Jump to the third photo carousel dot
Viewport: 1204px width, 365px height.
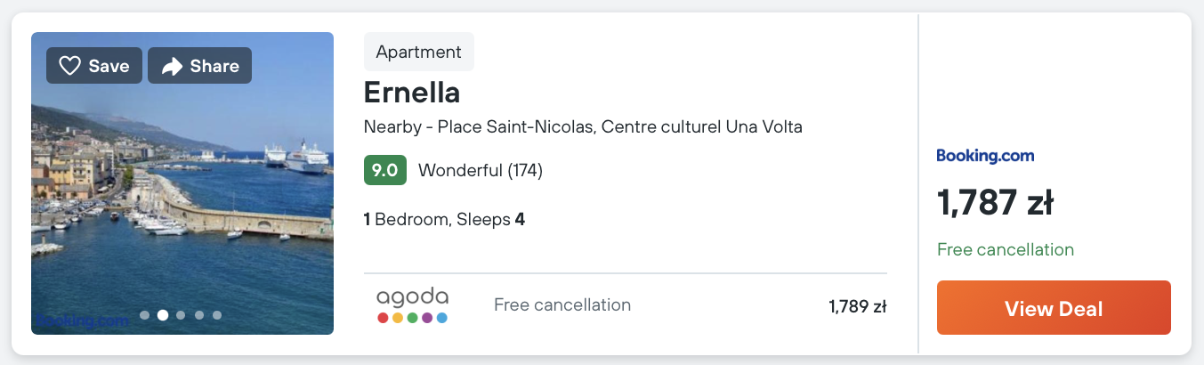click(x=181, y=314)
